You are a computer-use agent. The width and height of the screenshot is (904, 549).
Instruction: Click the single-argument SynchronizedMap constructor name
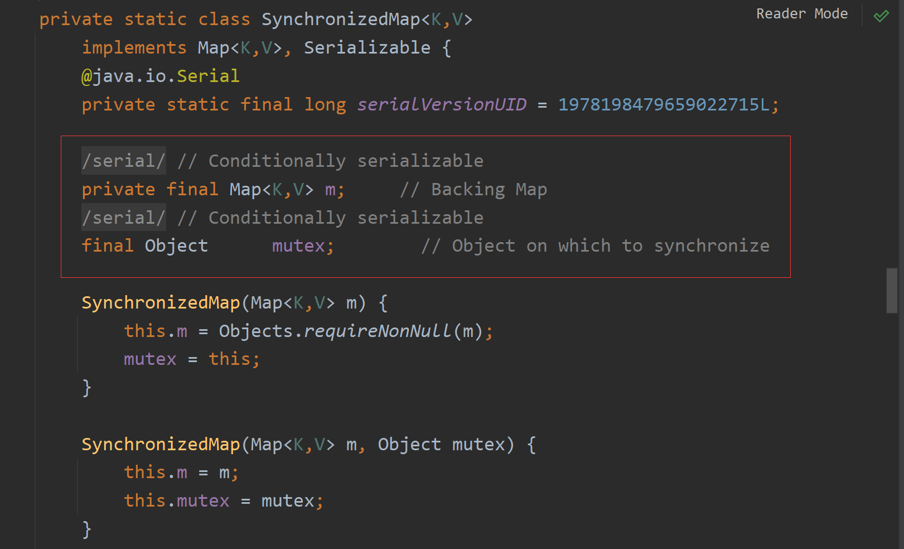point(161,303)
